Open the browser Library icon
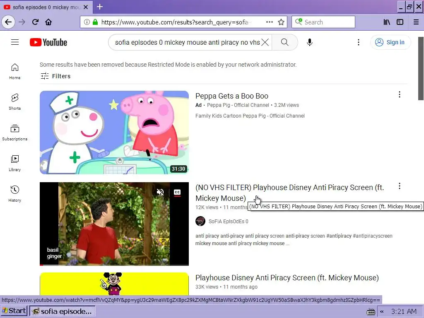424x318 pixels. [x=387, y=22]
